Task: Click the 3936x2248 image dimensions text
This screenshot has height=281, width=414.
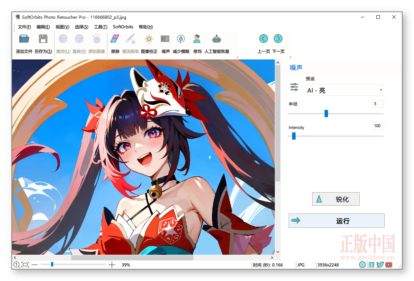Action: coord(328,265)
